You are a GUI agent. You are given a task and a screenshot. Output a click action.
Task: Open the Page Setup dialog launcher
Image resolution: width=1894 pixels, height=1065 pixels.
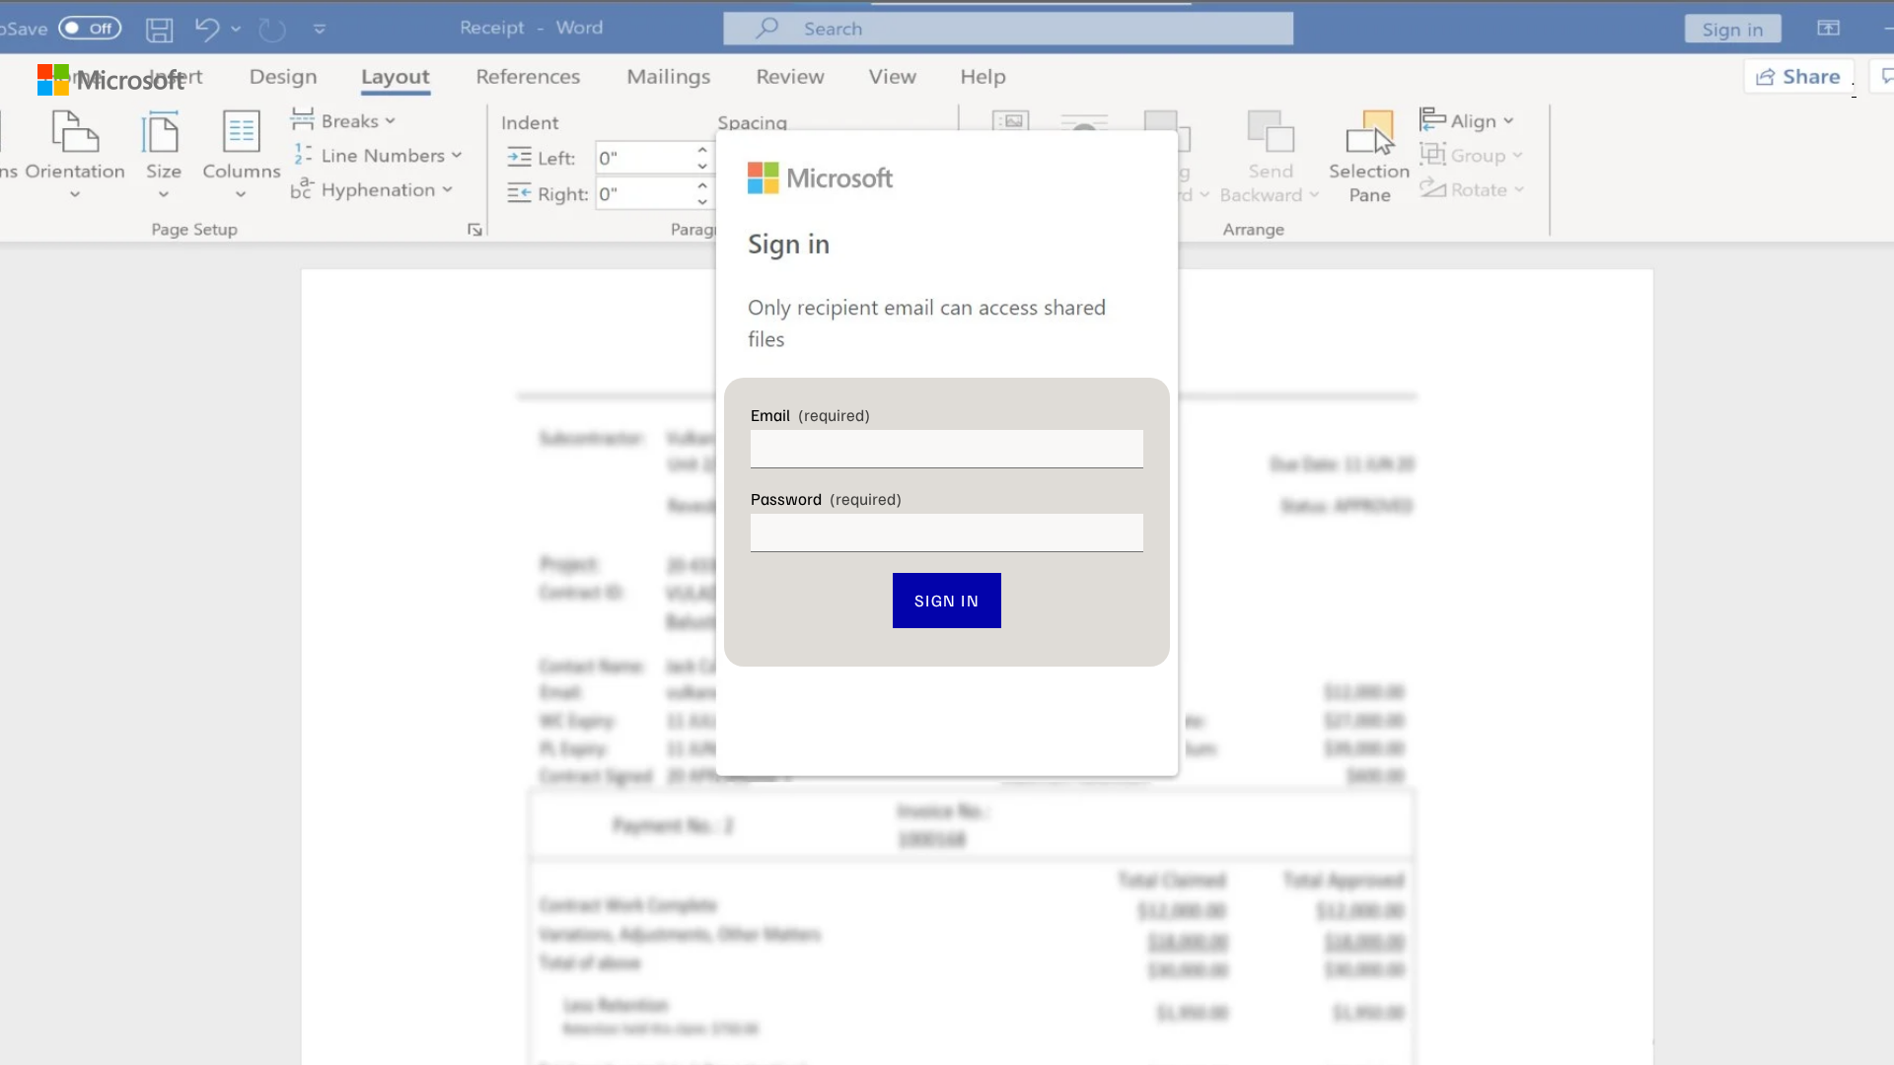coord(474,230)
